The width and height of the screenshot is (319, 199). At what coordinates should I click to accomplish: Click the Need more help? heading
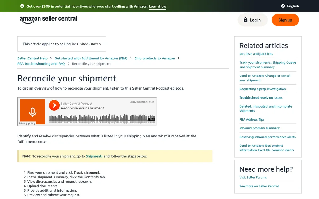click(266, 169)
